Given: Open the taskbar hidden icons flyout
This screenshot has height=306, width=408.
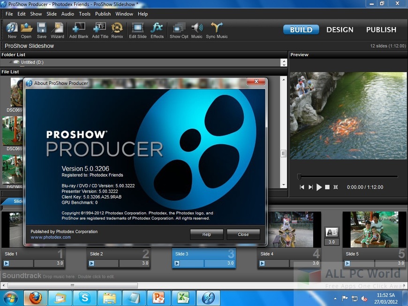Looking at the screenshot, I should [x=334, y=298].
